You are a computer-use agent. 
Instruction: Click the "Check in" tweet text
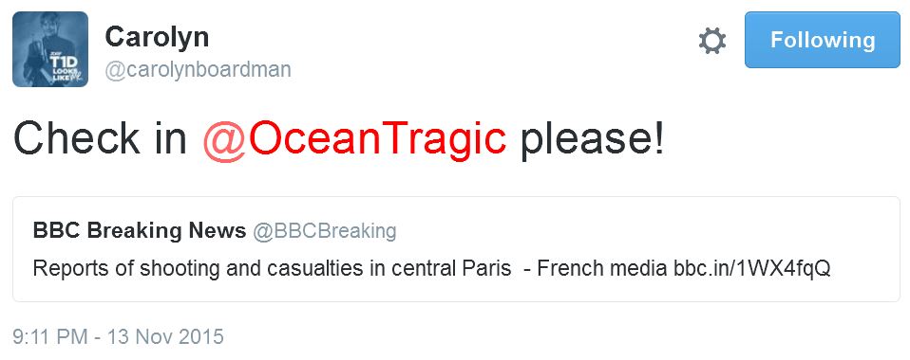pyautogui.click(x=100, y=140)
